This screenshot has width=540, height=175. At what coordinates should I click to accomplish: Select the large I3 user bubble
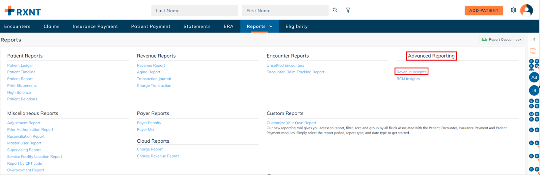pos(534,91)
